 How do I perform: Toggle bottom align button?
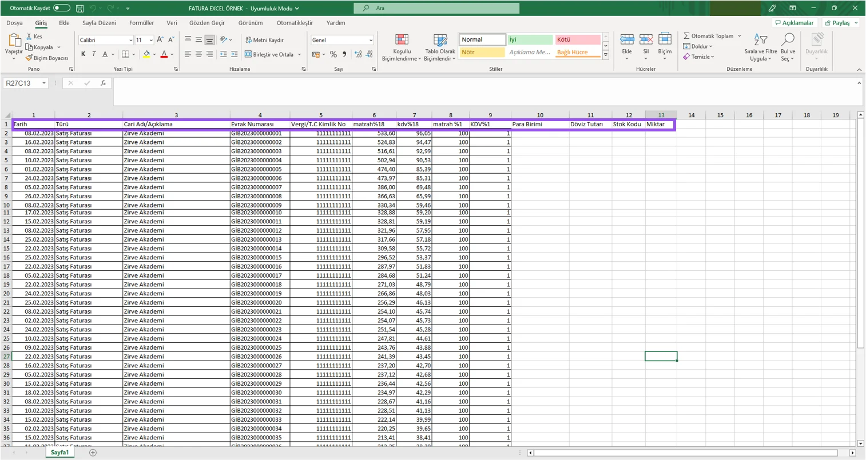click(x=209, y=40)
